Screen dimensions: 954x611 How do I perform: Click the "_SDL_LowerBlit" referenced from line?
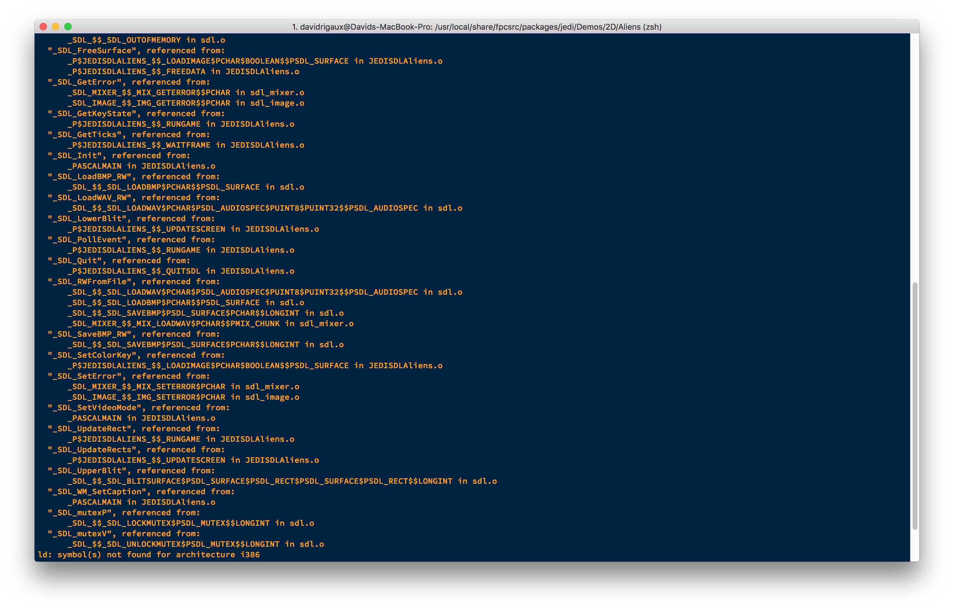click(131, 219)
